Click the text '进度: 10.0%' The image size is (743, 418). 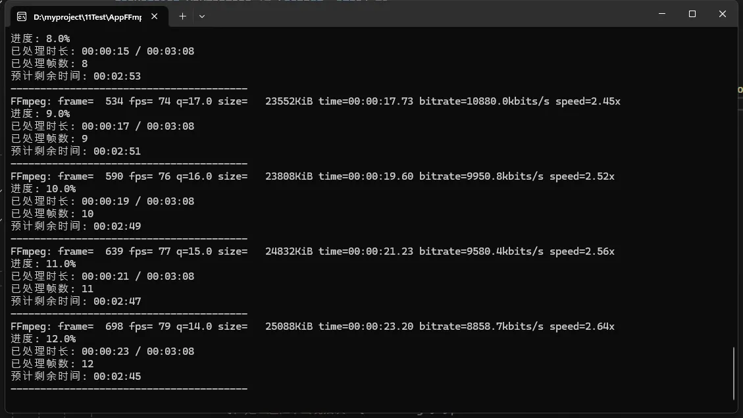[x=43, y=189]
